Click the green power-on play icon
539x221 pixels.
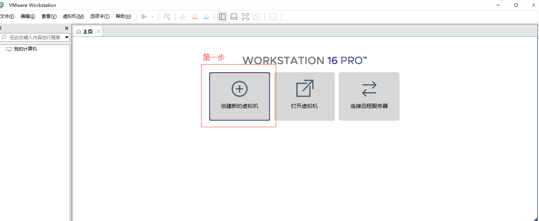click(x=144, y=17)
